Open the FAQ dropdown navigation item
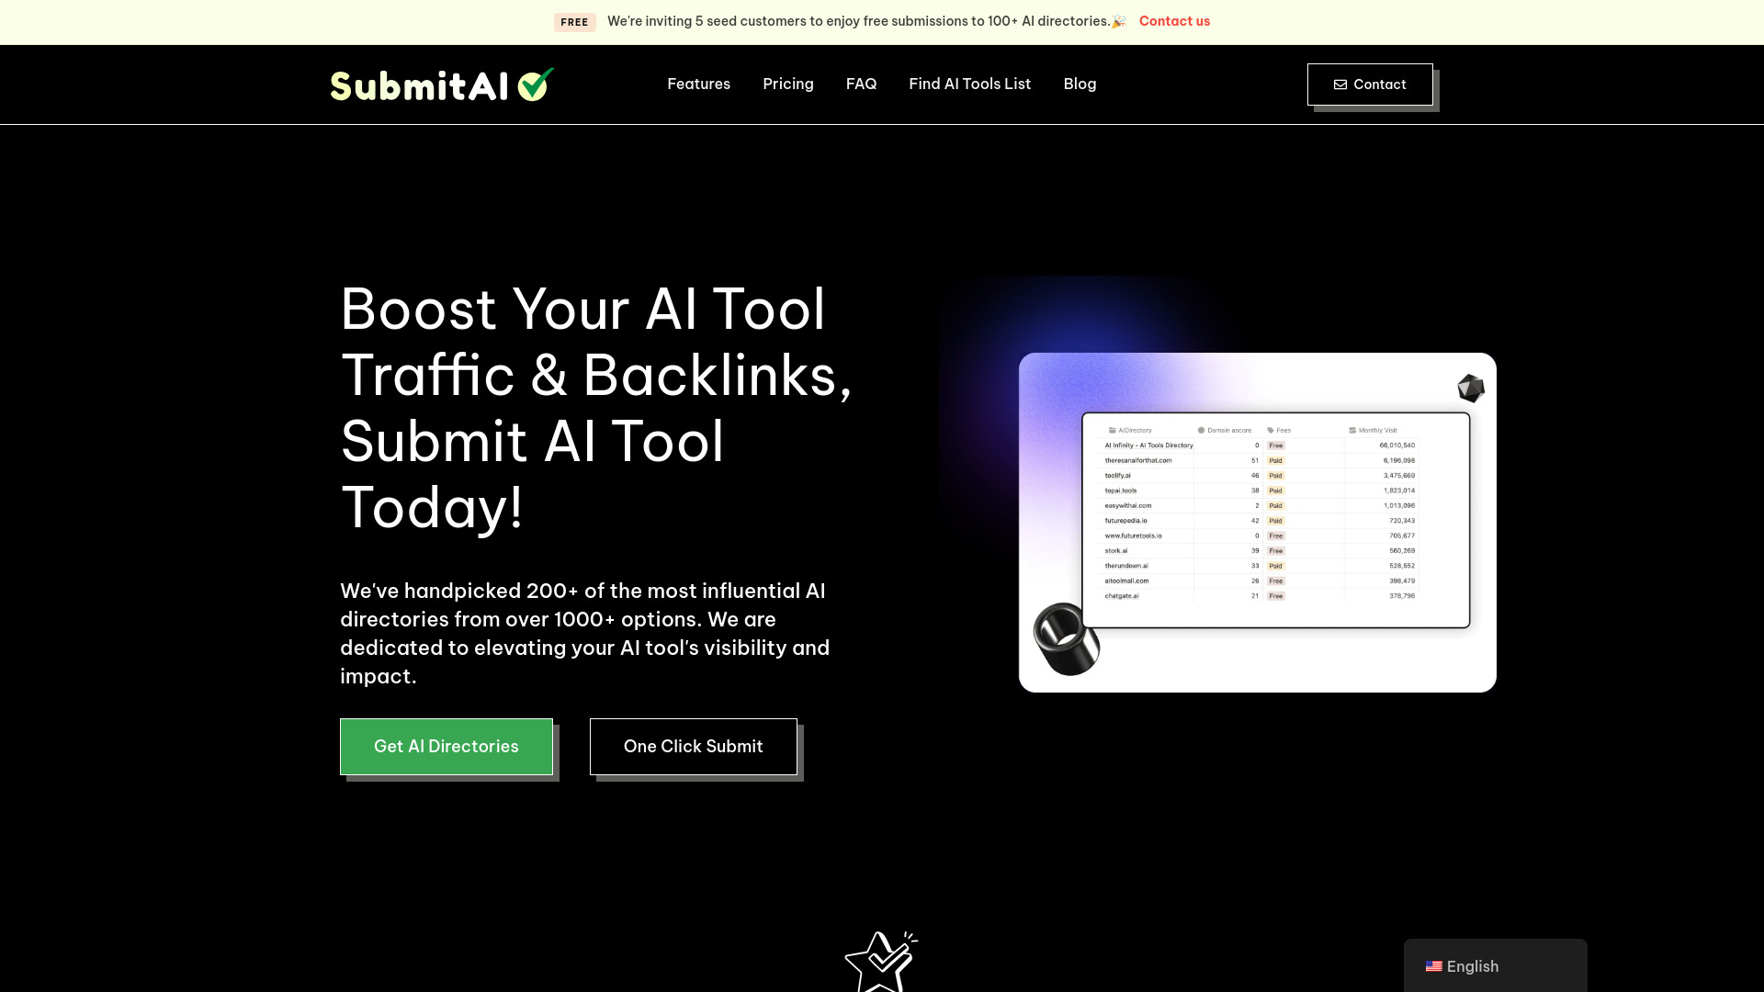This screenshot has height=992, width=1764. point(862,84)
